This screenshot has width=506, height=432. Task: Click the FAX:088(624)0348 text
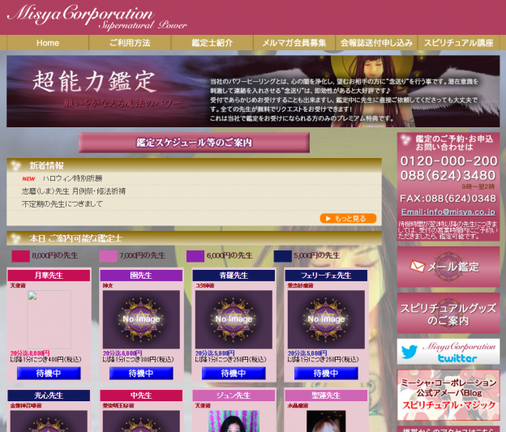pos(448,199)
